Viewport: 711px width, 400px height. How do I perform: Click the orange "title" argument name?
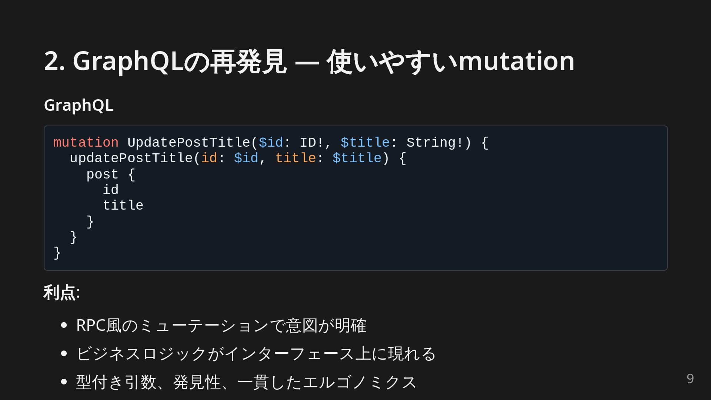pos(296,159)
